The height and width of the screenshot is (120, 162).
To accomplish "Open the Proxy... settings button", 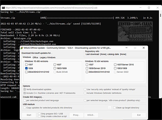I will click(x=76, y=115).
